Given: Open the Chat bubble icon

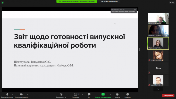Looking at the screenshot, I should 89,94.
